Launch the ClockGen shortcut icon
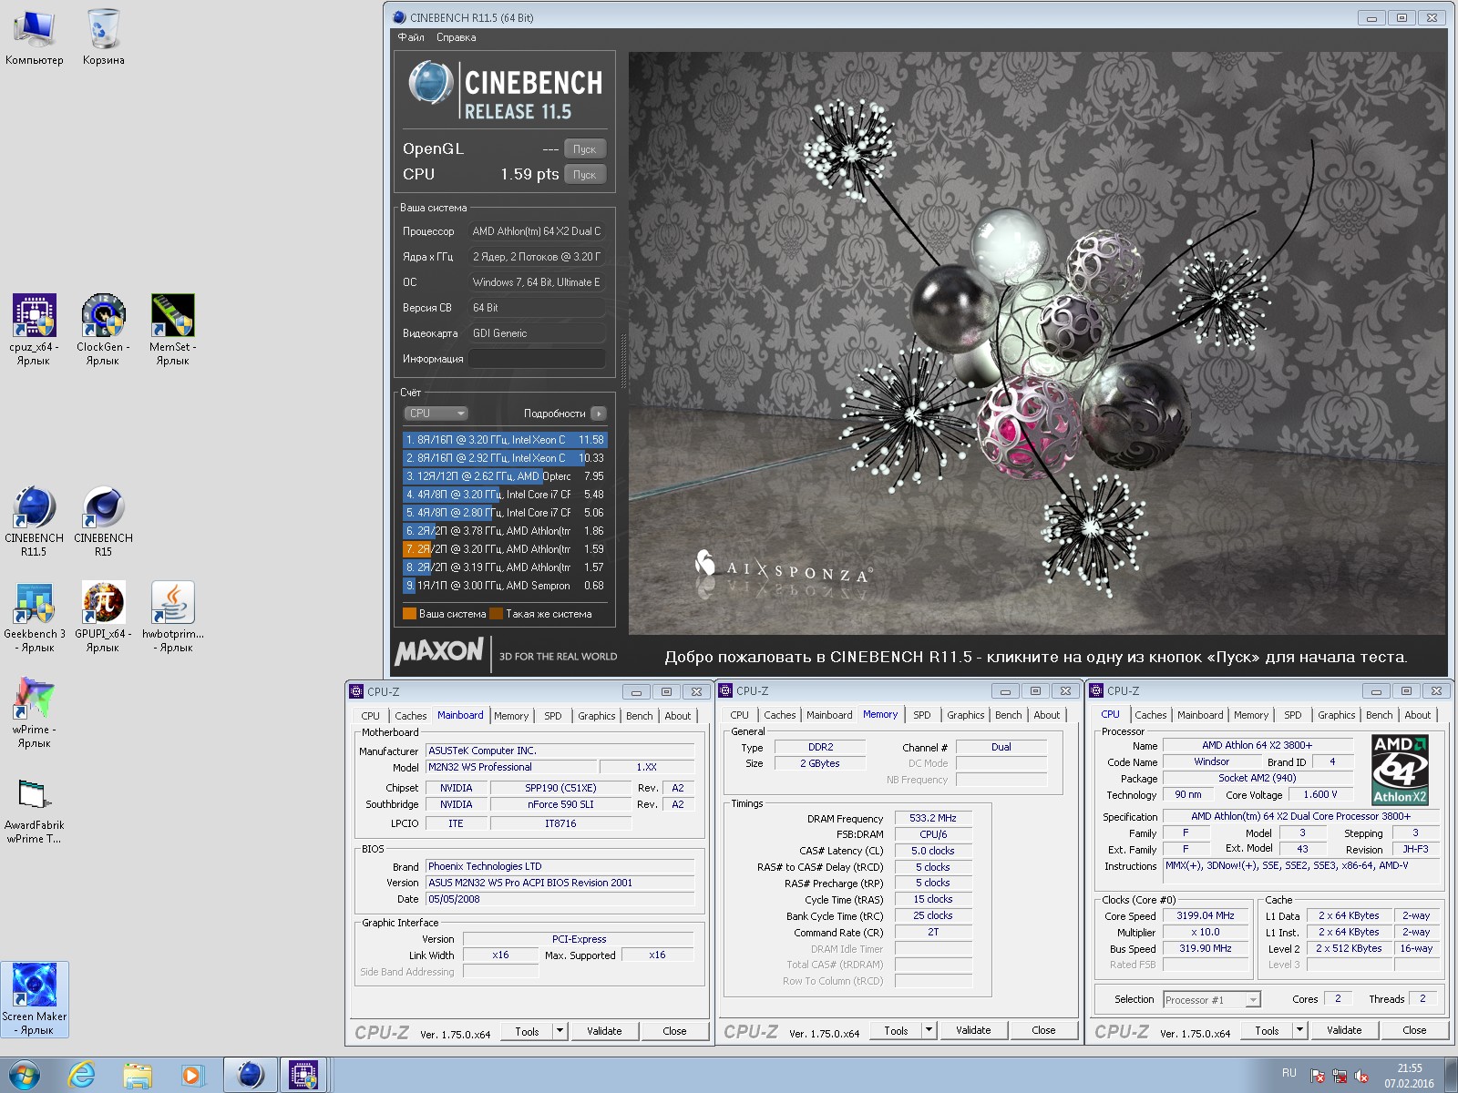The image size is (1458, 1093). [x=103, y=330]
